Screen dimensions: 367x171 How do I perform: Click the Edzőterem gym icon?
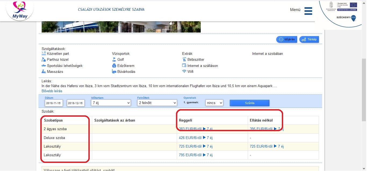coord(114,66)
